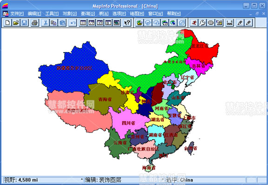Viewport: 268px width, 185px height.
Task: Open the 地图[M] menu
Action: click(137, 13)
